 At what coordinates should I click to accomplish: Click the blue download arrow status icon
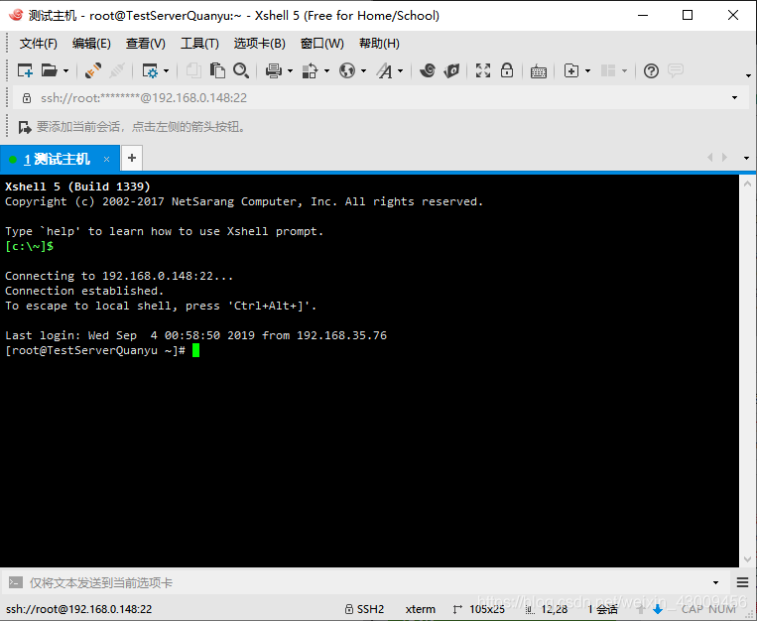(x=657, y=609)
